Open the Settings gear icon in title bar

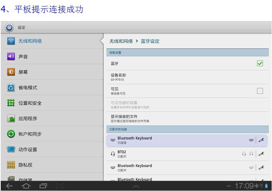pos(9,27)
